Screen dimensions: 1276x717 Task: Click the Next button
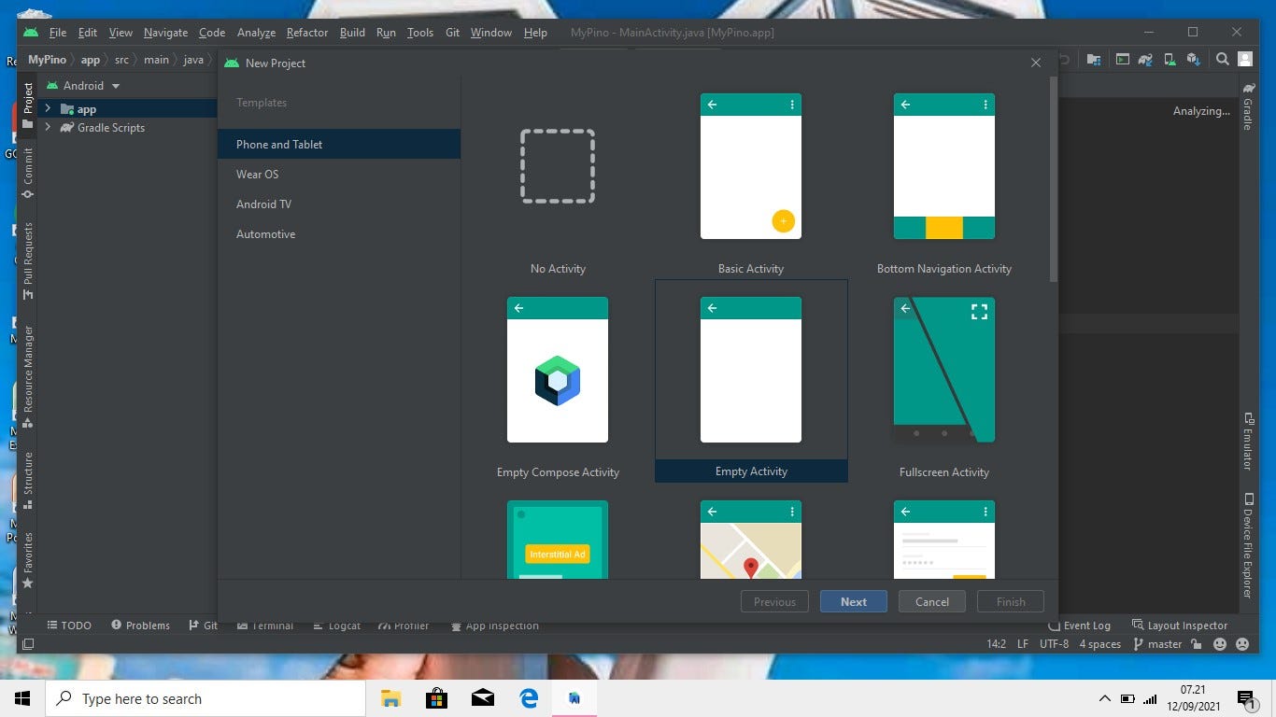tap(853, 601)
